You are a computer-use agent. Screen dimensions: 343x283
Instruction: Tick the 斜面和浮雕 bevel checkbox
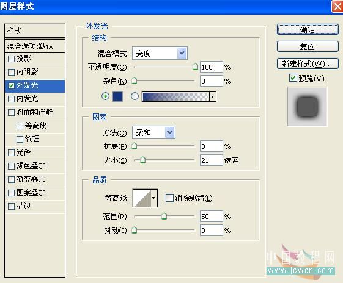(x=11, y=113)
